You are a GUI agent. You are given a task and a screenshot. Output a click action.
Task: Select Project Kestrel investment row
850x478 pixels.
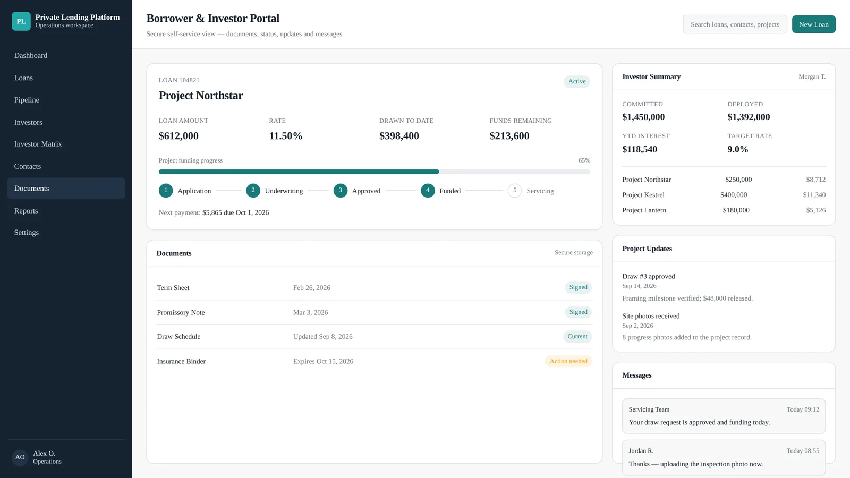coord(724,195)
